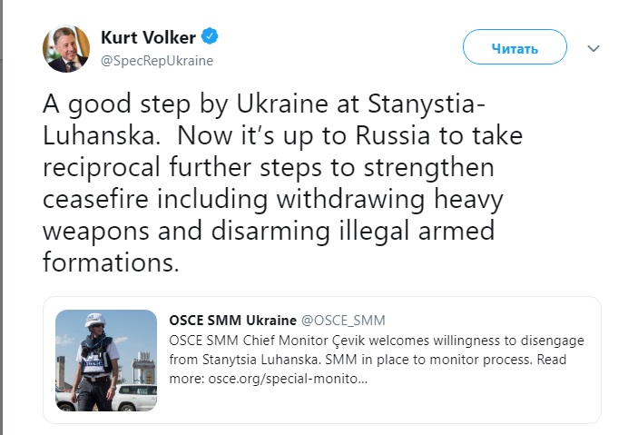Click Kurt Volker's profile avatar
The height and width of the screenshot is (435, 638).
tap(66, 49)
